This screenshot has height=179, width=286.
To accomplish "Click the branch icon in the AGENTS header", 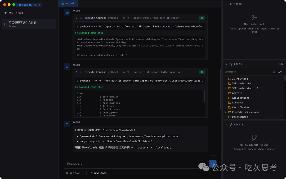I will (x=231, y=125).
